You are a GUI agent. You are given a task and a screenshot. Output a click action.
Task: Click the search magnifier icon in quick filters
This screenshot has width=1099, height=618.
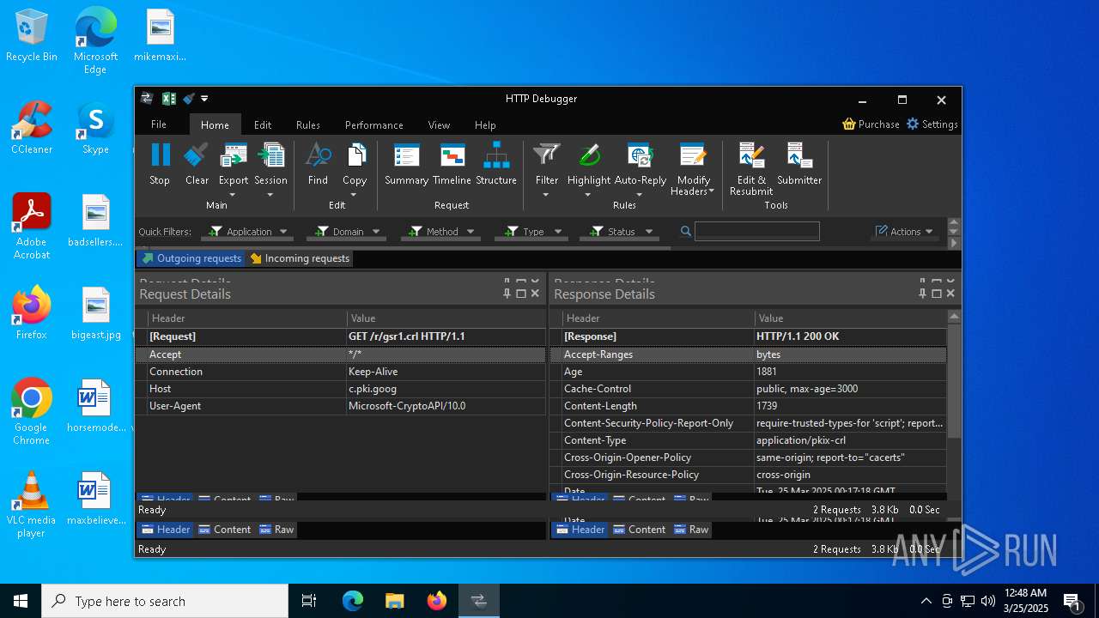[686, 231]
